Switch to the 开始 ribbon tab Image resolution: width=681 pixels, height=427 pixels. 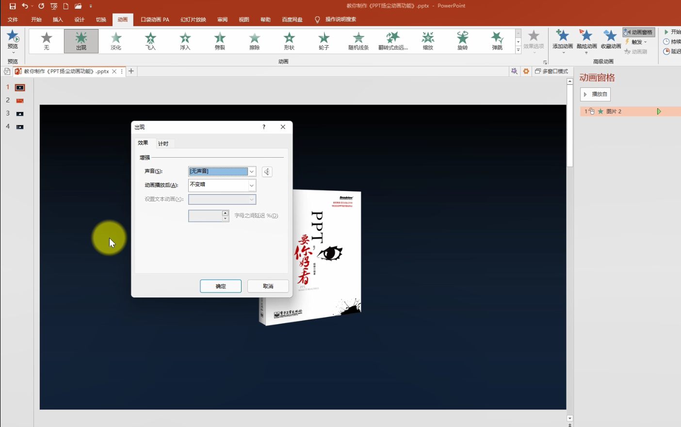[36, 19]
